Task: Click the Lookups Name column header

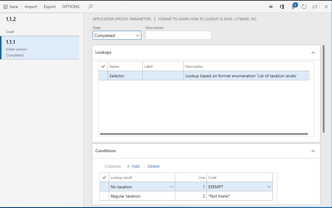Action: coord(125,66)
